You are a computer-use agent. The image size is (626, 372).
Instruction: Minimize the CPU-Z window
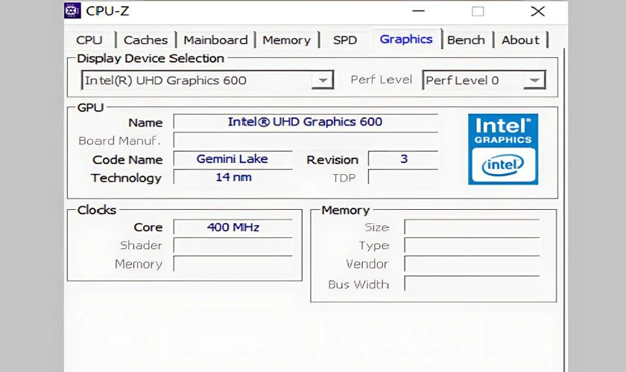tap(418, 11)
